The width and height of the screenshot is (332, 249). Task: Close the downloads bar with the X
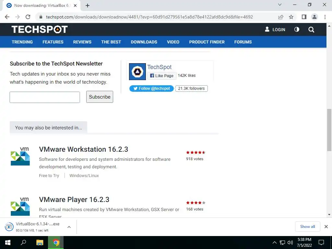[326, 227]
